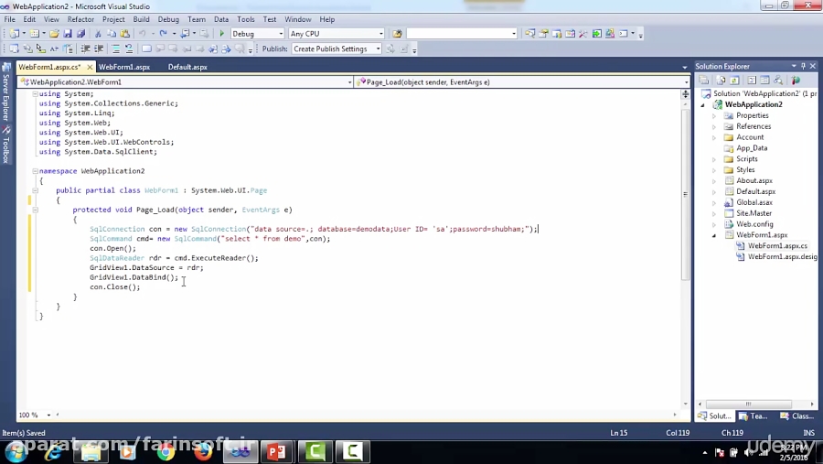Screen dimensions: 823x464
Task: Open the Start Page toolbar icon
Action: pyautogui.click(x=597, y=34)
